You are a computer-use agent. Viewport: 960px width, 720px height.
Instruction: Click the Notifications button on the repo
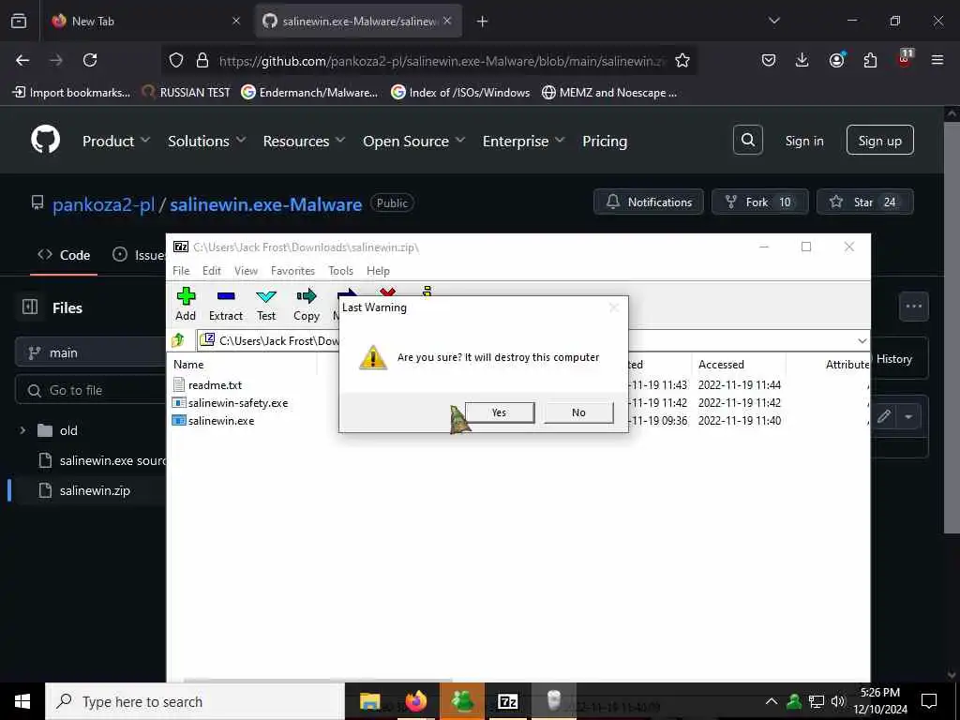click(649, 202)
